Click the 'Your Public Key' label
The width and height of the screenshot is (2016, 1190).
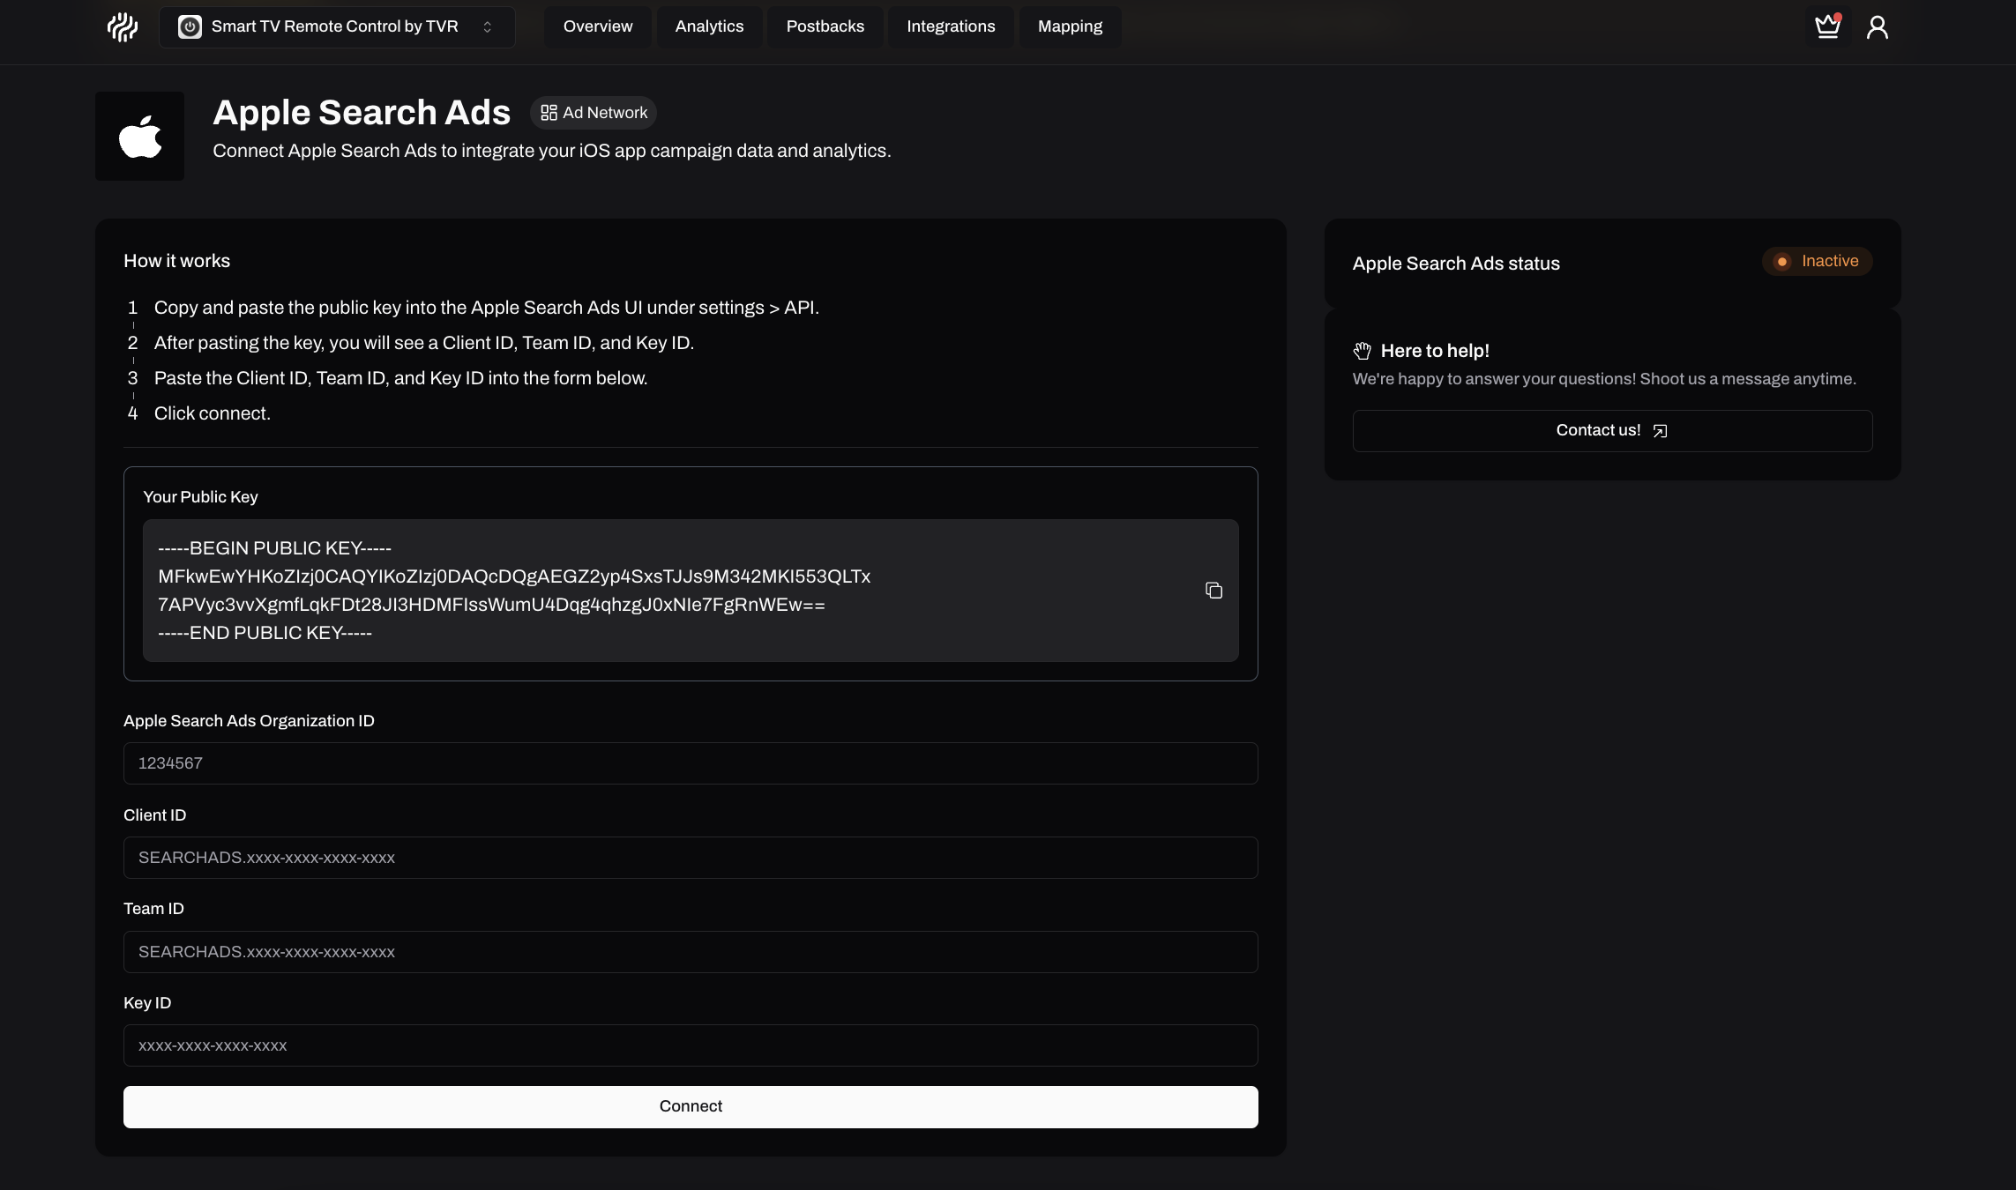click(x=200, y=497)
